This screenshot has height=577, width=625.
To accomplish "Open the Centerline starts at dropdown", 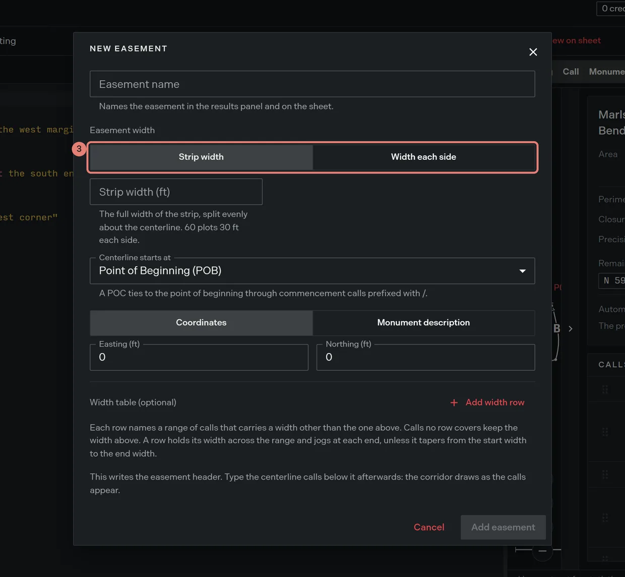I will click(312, 271).
